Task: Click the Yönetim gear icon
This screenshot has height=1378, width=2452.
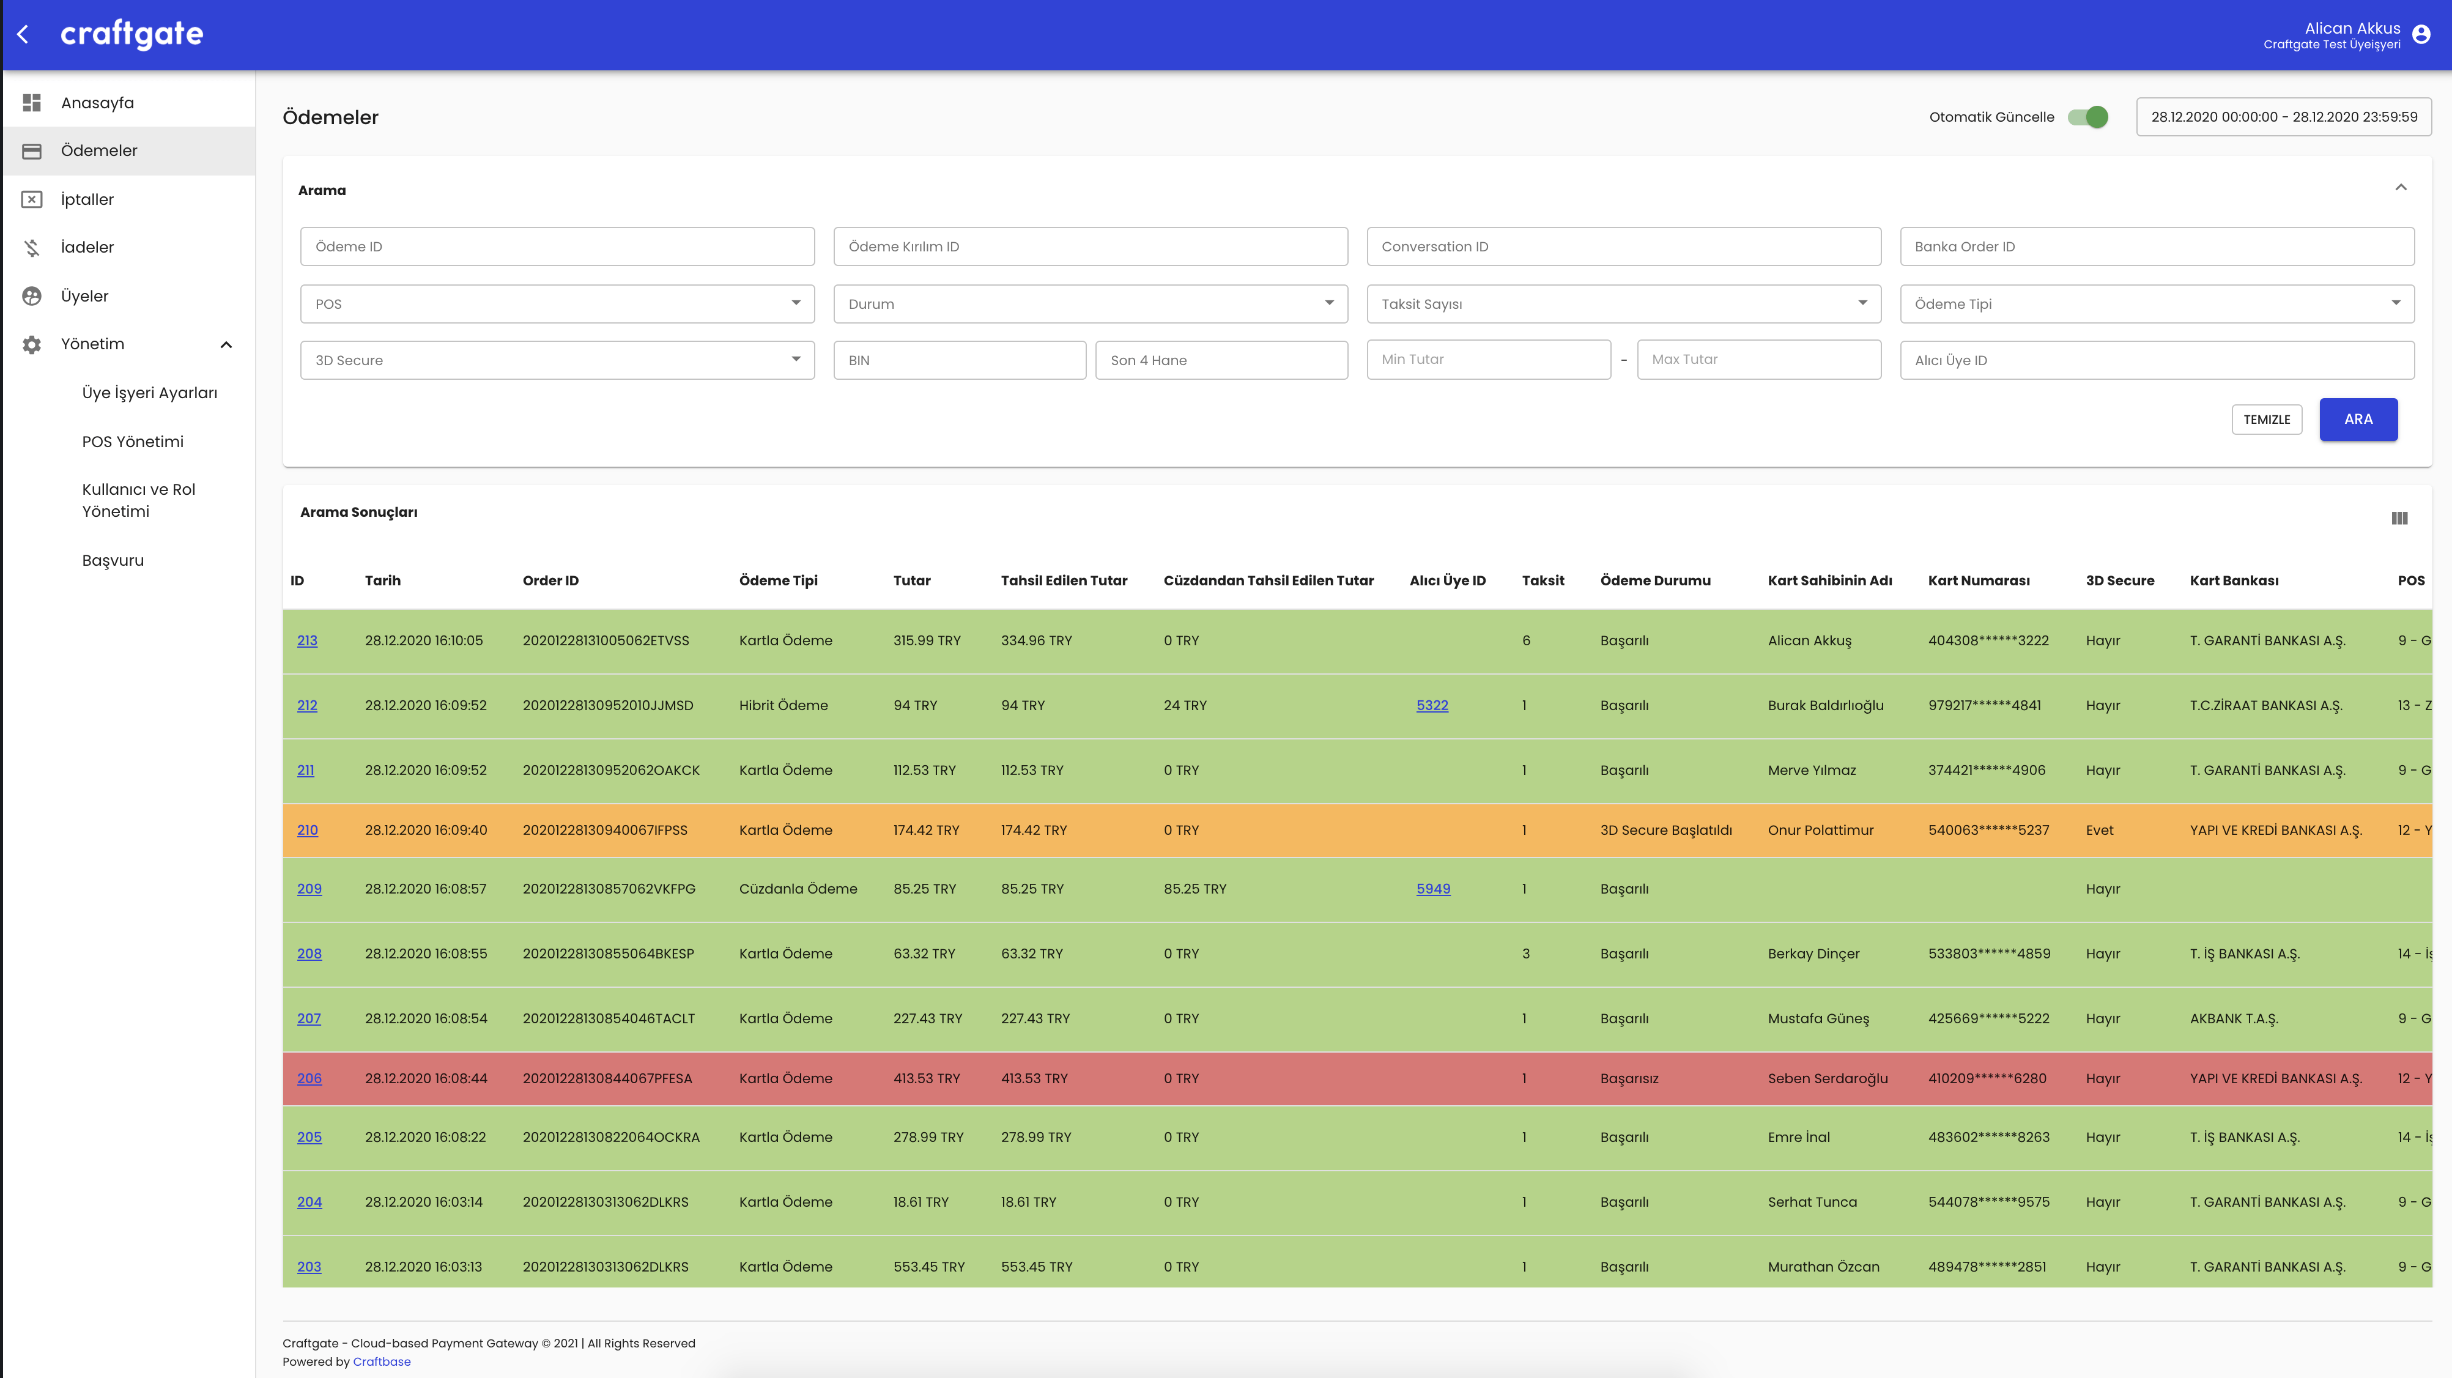Action: point(31,344)
